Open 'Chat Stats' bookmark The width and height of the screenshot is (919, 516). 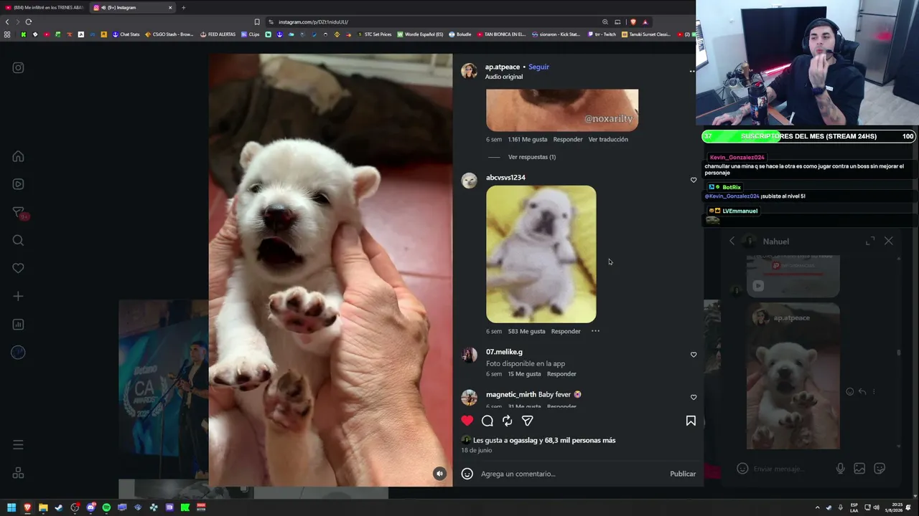coord(126,34)
